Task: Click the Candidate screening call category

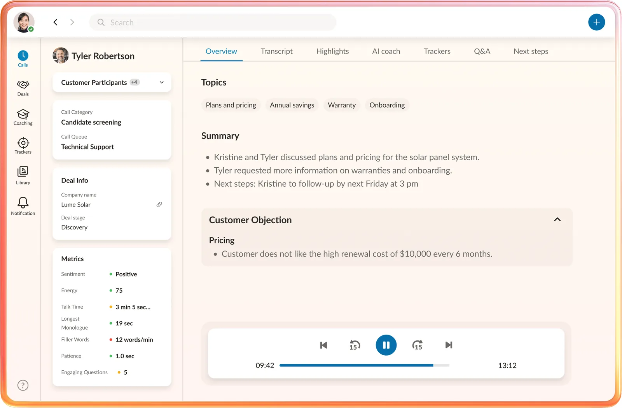Action: 91,122
